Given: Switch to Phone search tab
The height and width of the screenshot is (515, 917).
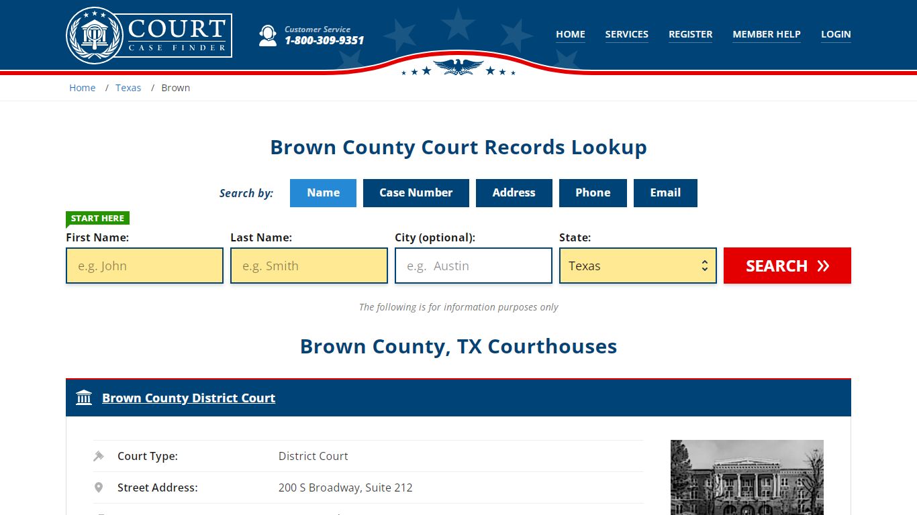Looking at the screenshot, I should pos(593,193).
